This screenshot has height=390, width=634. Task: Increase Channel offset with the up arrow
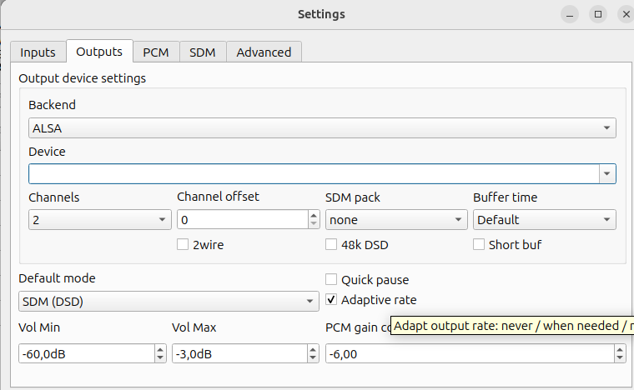click(314, 216)
